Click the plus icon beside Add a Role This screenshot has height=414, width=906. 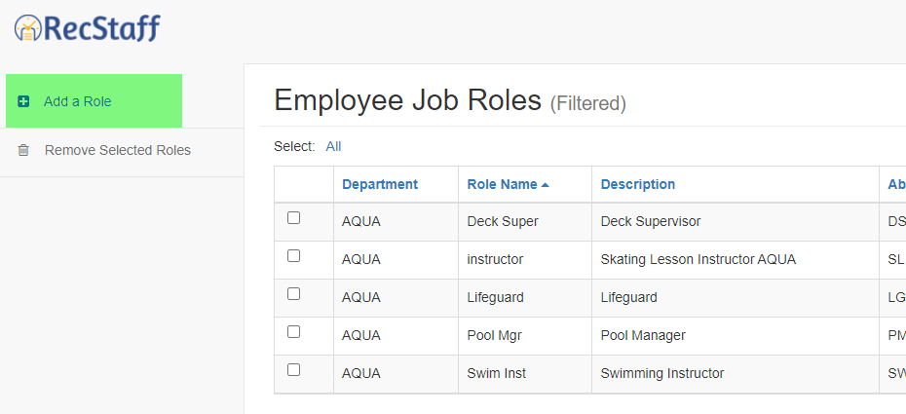pyautogui.click(x=23, y=101)
